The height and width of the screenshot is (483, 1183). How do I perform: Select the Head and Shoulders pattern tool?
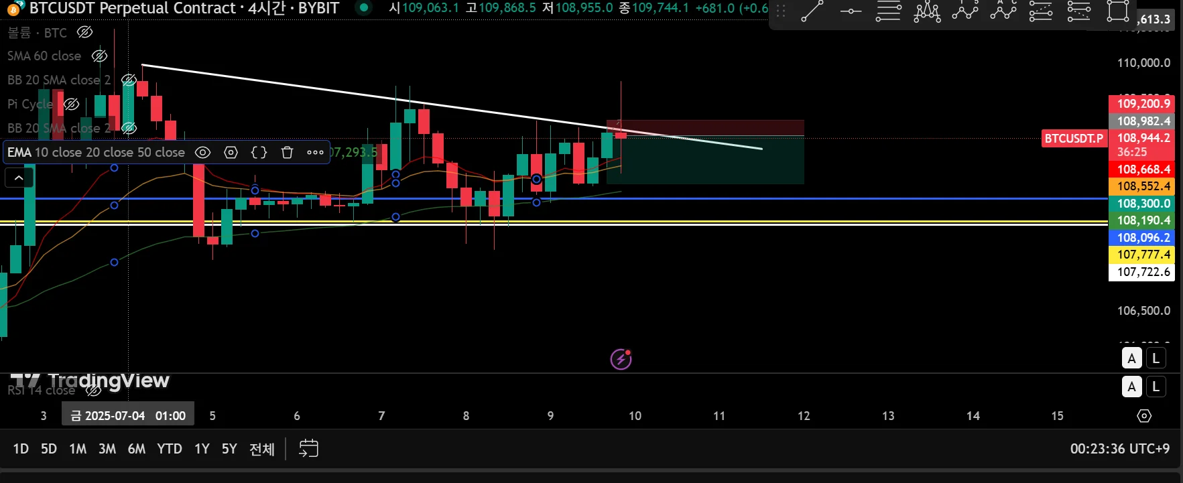pos(927,11)
